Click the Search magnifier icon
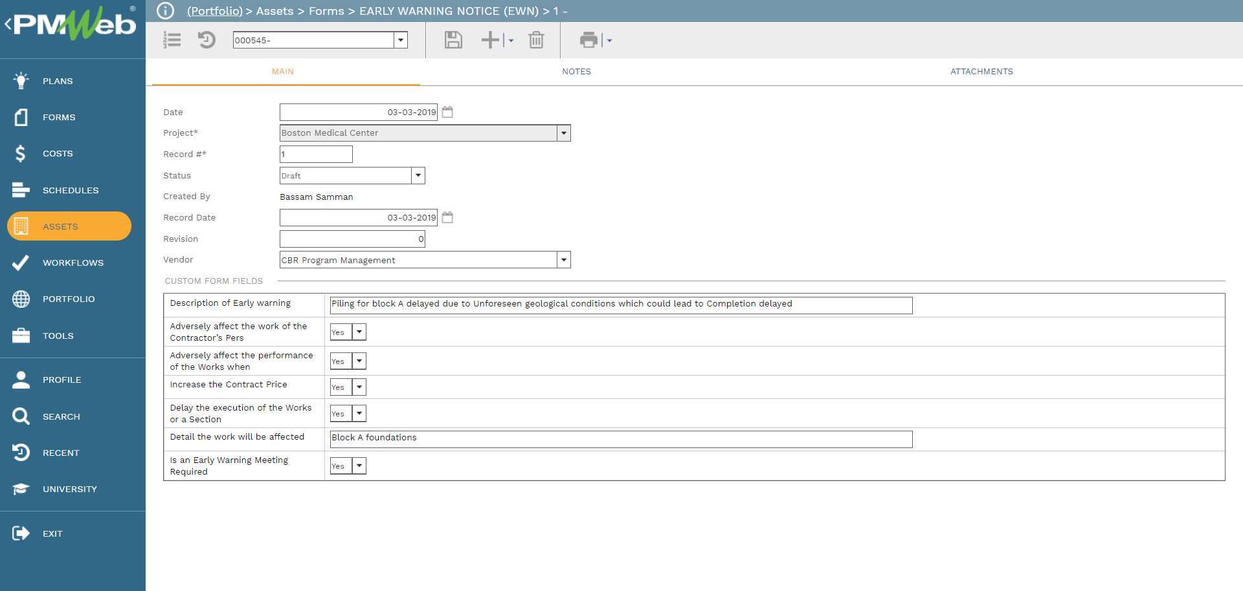Image resolution: width=1243 pixels, height=591 pixels. tap(21, 416)
